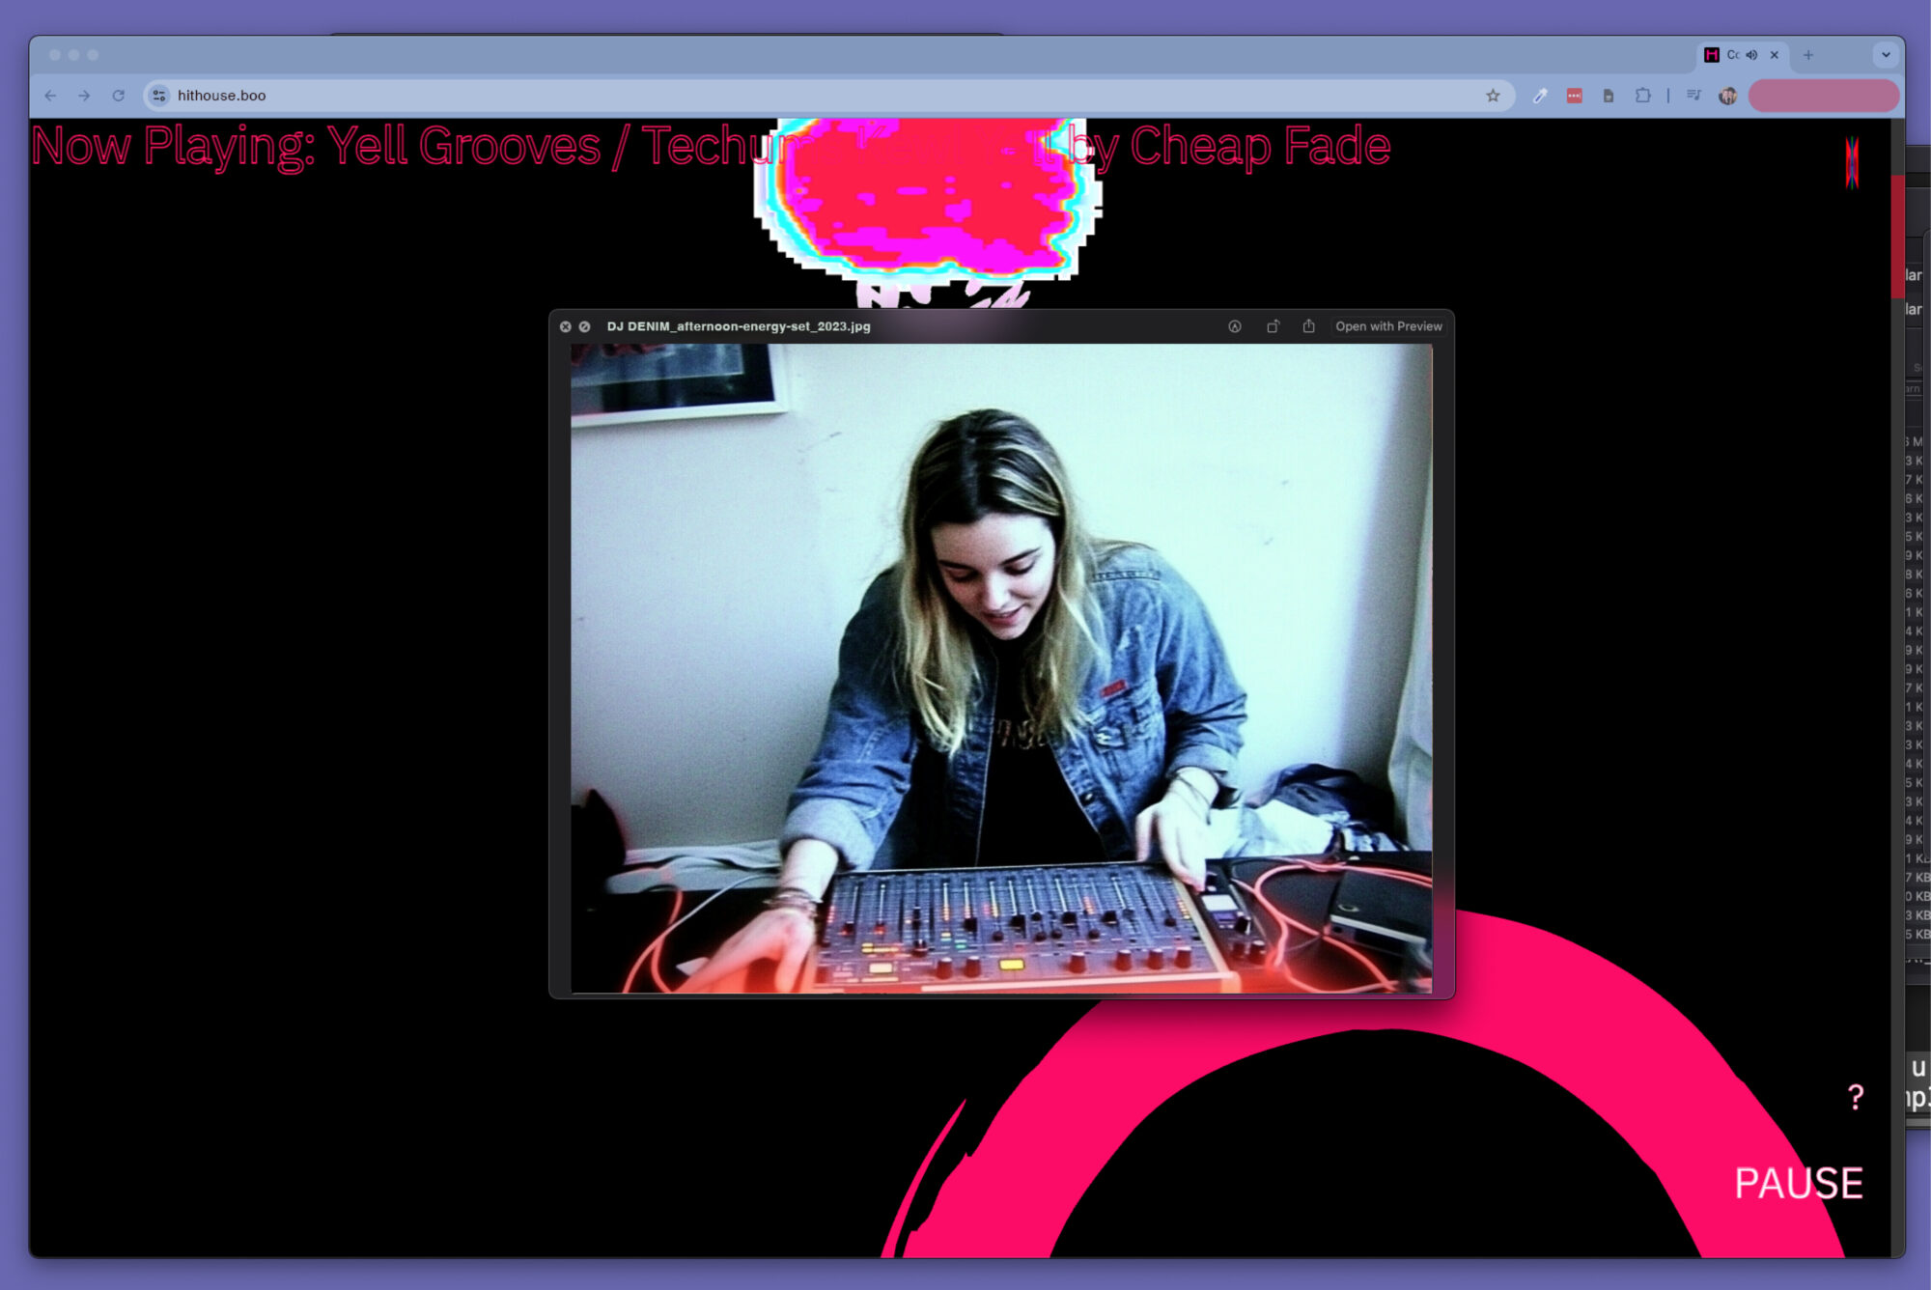Click the DJ photo preview image
The width and height of the screenshot is (1931, 1290).
coord(1001,668)
